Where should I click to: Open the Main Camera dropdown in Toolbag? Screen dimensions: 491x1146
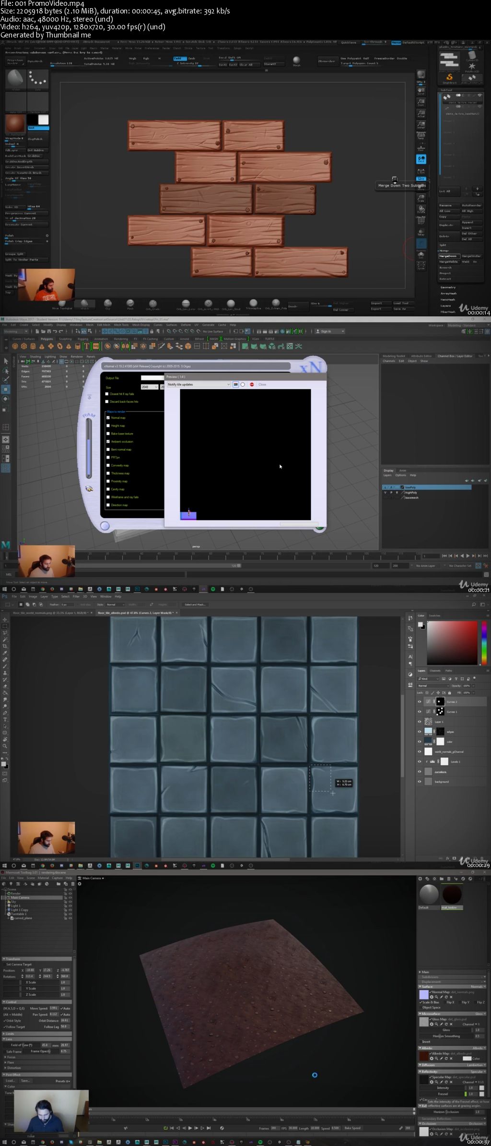(x=93, y=878)
